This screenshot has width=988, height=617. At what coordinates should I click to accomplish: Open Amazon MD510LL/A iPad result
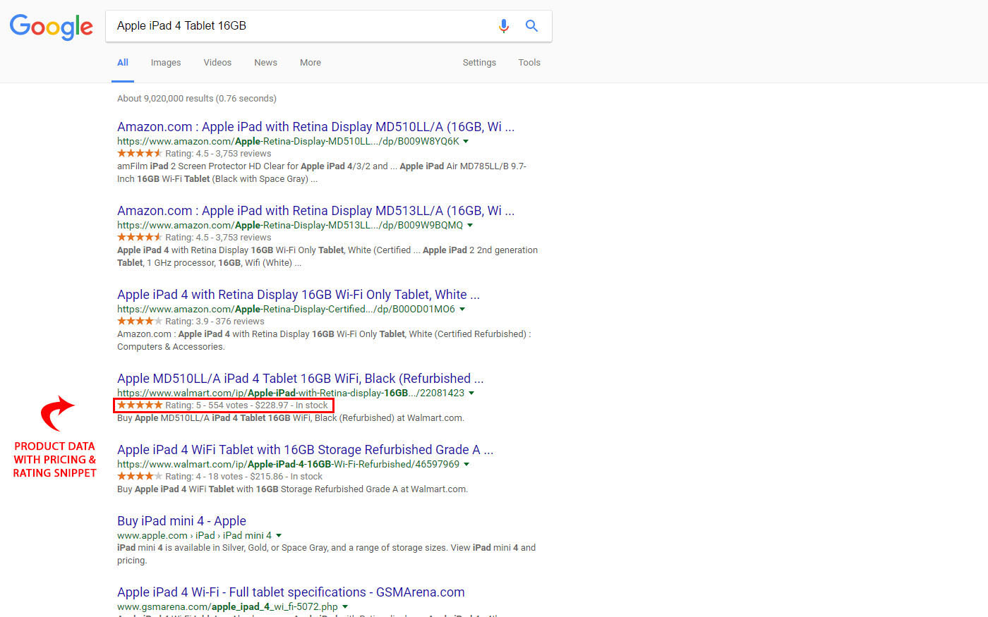coord(315,127)
